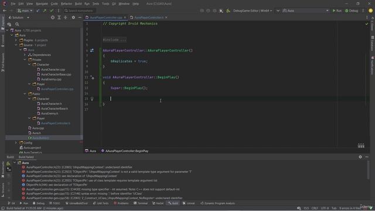The width and height of the screenshot is (375, 211).
Task: Click into the Search everywhere field
Action: click(80, 11)
